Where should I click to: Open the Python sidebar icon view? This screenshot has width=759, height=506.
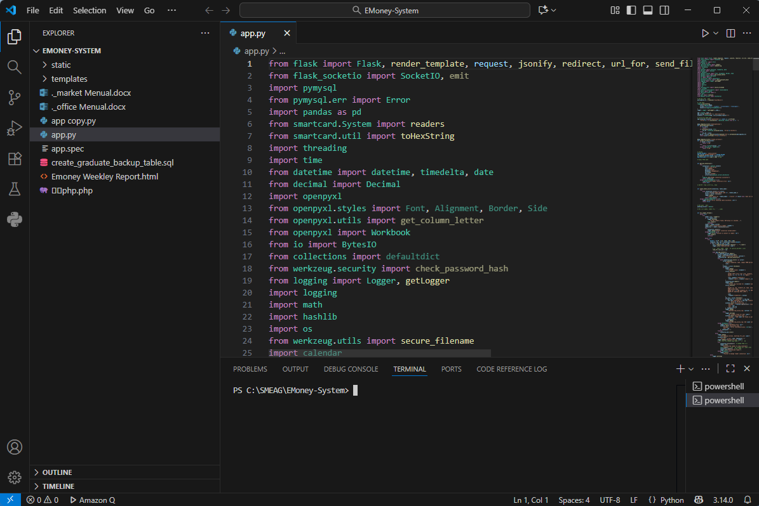pos(15,219)
